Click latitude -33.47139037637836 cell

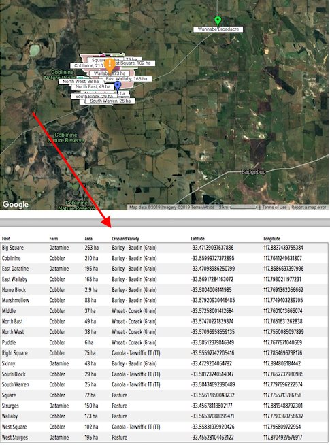[x=212, y=248]
